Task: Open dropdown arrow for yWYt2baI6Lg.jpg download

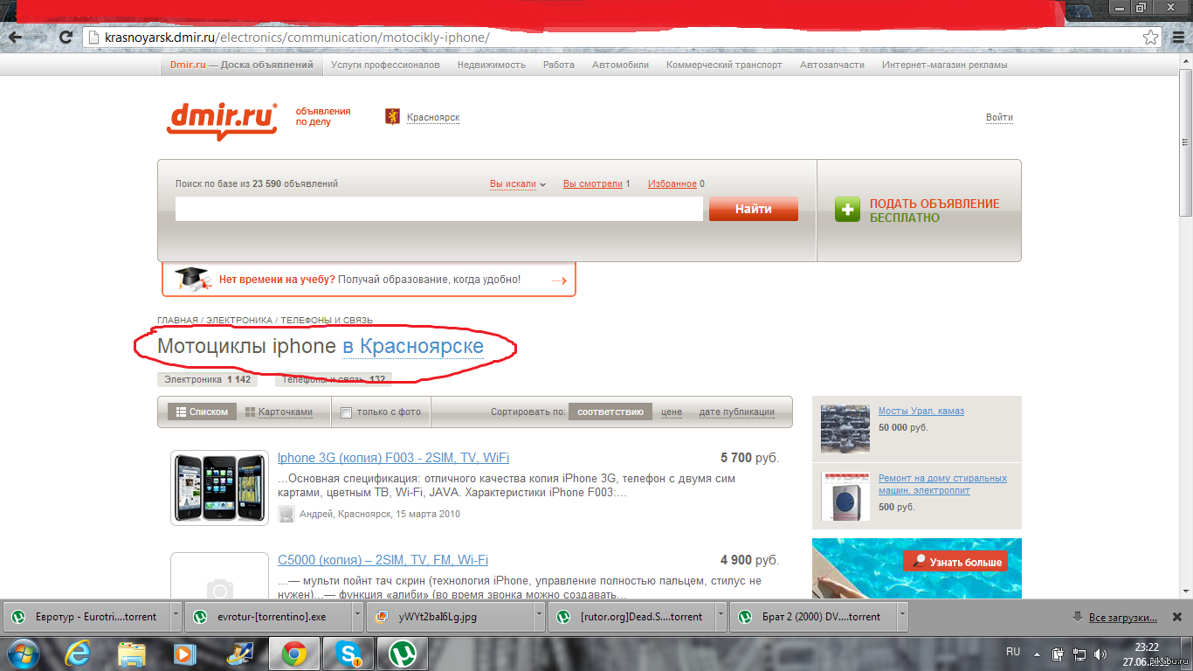Action: click(x=540, y=616)
